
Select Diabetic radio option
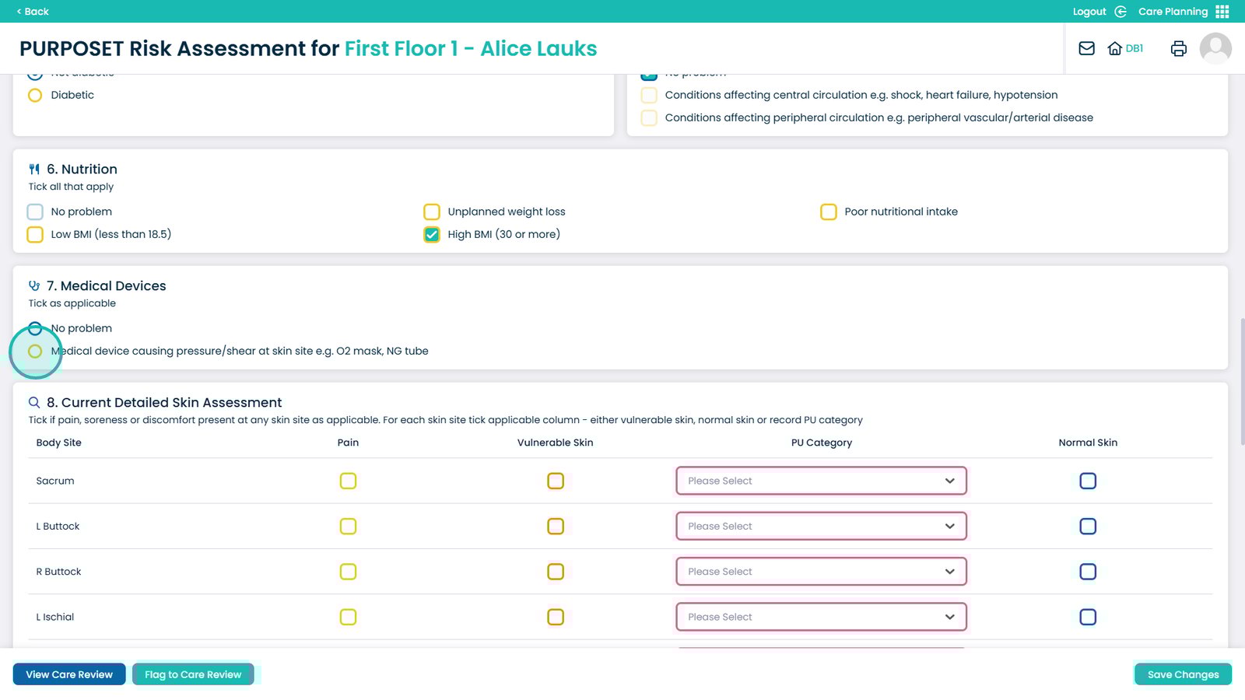point(35,95)
